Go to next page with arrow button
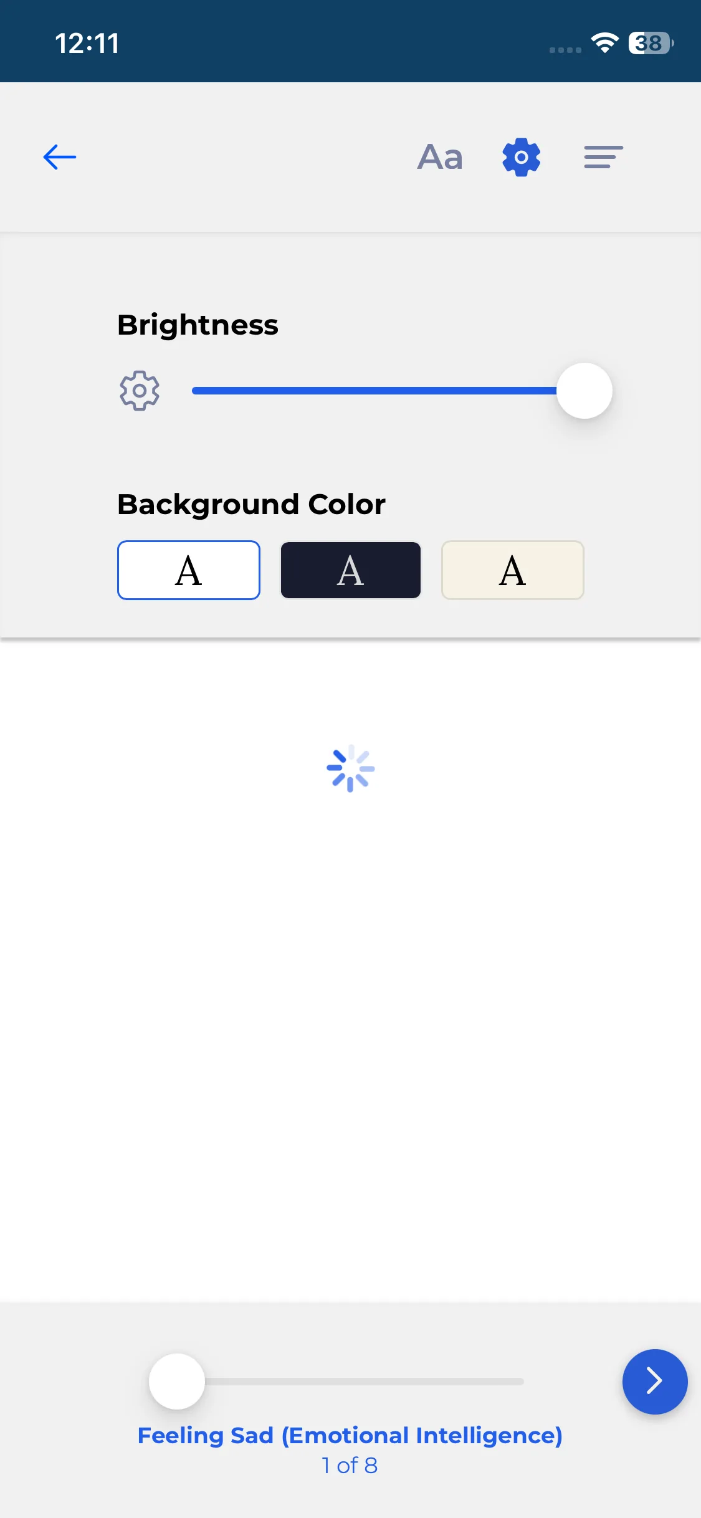 click(x=654, y=1381)
